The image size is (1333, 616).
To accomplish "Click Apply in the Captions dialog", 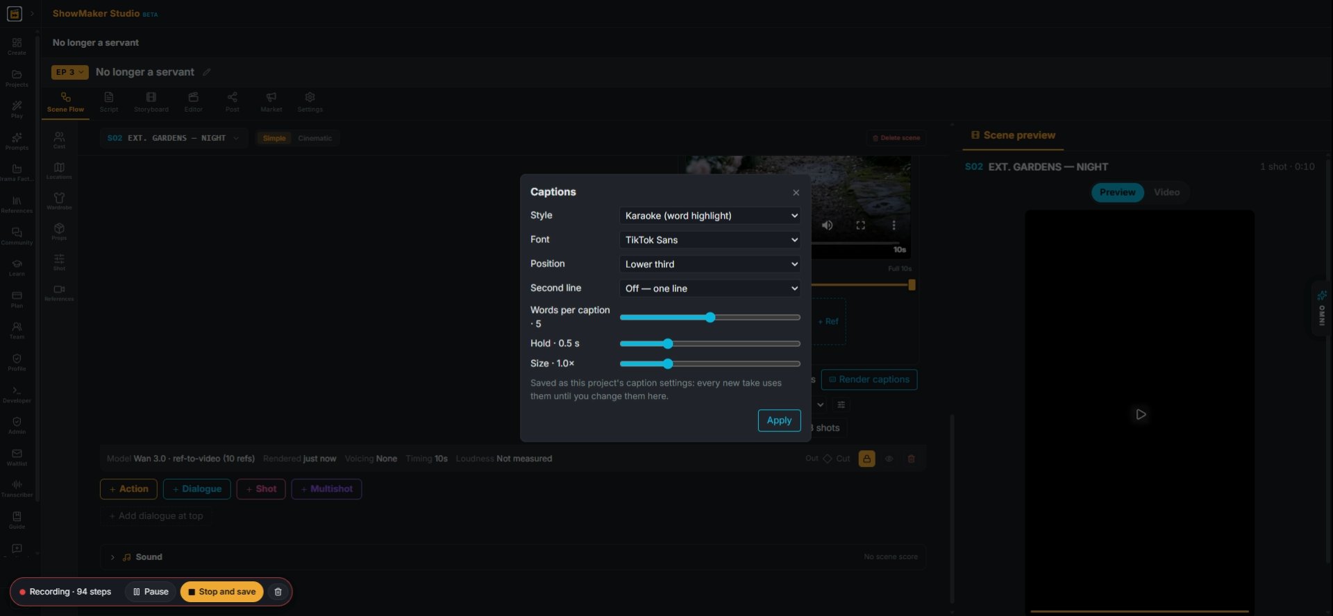I will click(779, 420).
